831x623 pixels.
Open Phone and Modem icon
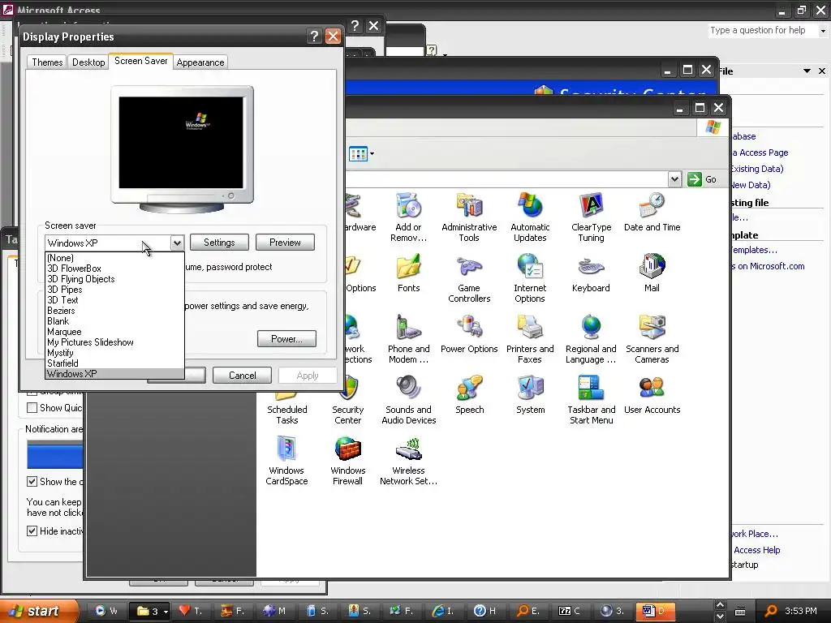(409, 339)
